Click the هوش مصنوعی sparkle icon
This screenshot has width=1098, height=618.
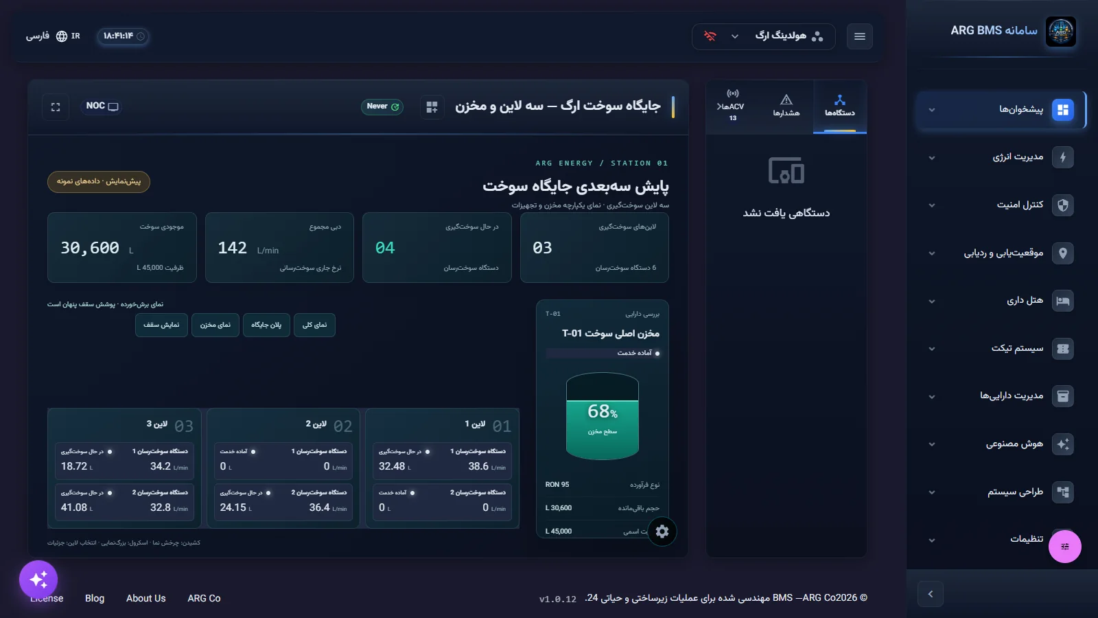click(x=1063, y=444)
